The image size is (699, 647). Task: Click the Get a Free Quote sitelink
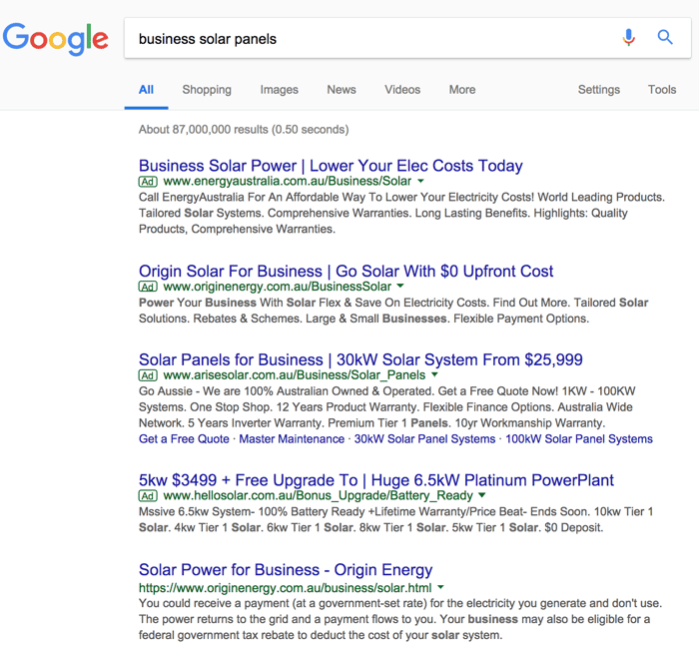pyautogui.click(x=184, y=439)
